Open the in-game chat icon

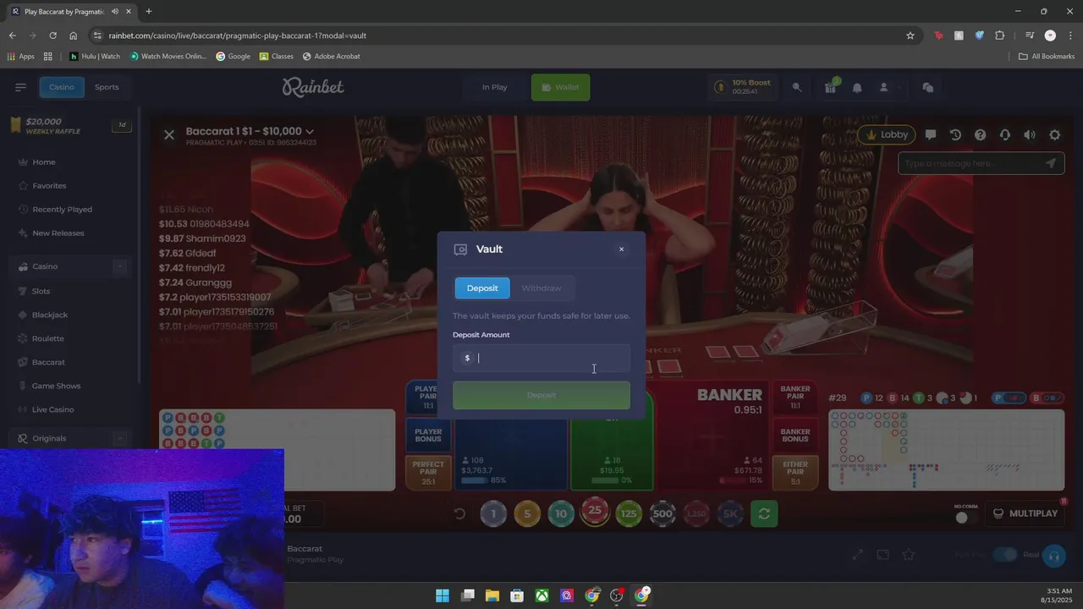tap(931, 134)
